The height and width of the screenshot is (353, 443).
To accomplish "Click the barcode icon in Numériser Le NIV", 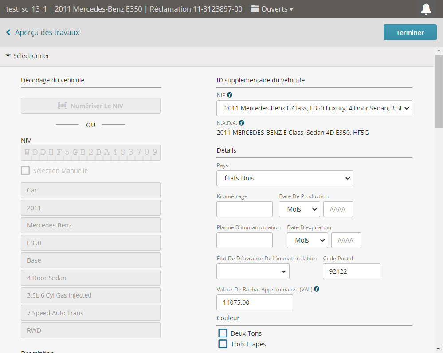I will pyautogui.click(x=63, y=106).
